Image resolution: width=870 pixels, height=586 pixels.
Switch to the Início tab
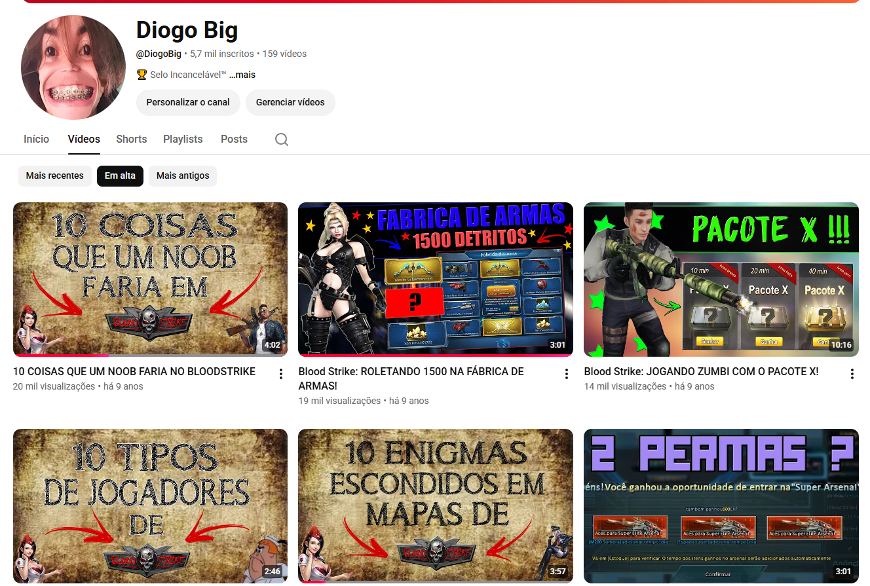[37, 139]
